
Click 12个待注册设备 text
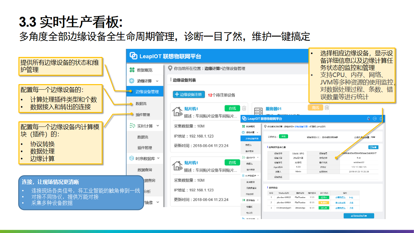pos(221,95)
